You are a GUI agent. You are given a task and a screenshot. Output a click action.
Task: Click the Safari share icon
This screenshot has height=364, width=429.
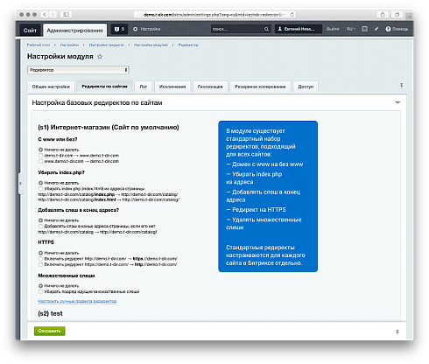point(383,14)
